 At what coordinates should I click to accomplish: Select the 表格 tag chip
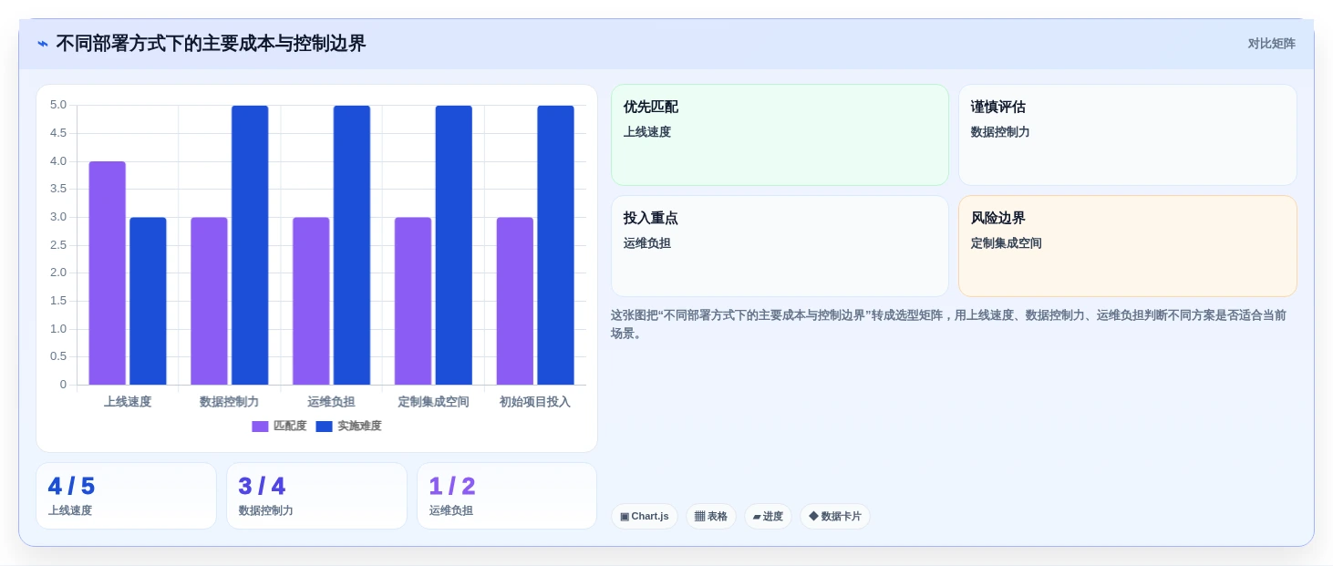(x=711, y=516)
